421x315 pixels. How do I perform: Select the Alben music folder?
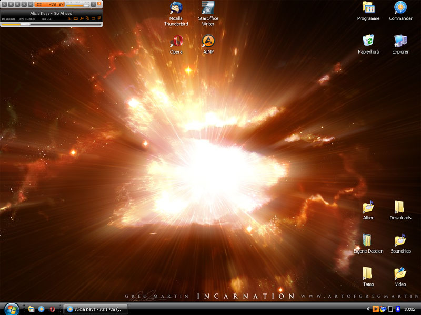point(368,211)
